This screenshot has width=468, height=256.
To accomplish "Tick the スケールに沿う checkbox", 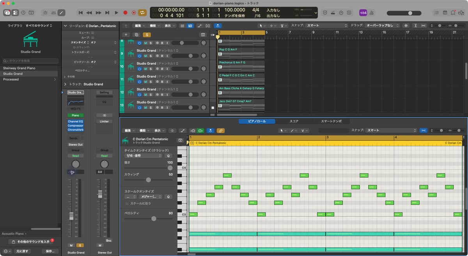I will 127,203.
